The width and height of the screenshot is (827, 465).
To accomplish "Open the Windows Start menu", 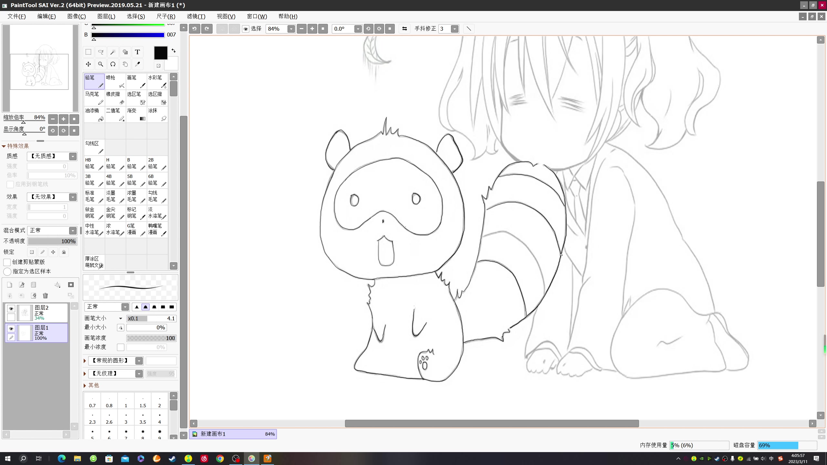I will (x=8, y=459).
